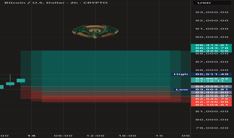This screenshot has height=138, width=234.
Task: Click the 15 date label on time axis
Action: [159, 136]
